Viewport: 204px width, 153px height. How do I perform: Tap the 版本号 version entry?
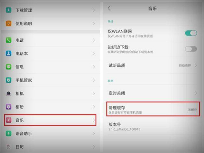153,126
